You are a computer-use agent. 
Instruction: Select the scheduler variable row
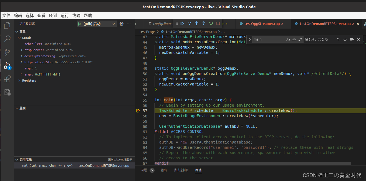click(x=74, y=44)
